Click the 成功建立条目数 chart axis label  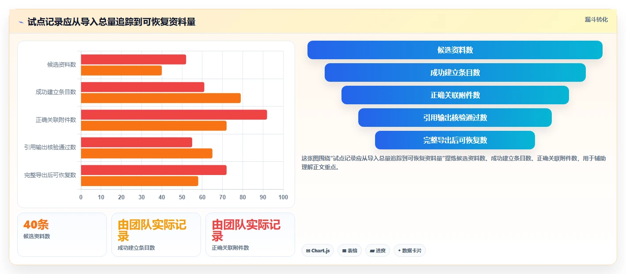(56, 92)
